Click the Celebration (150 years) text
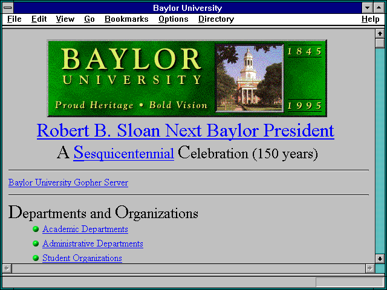 click(x=248, y=153)
